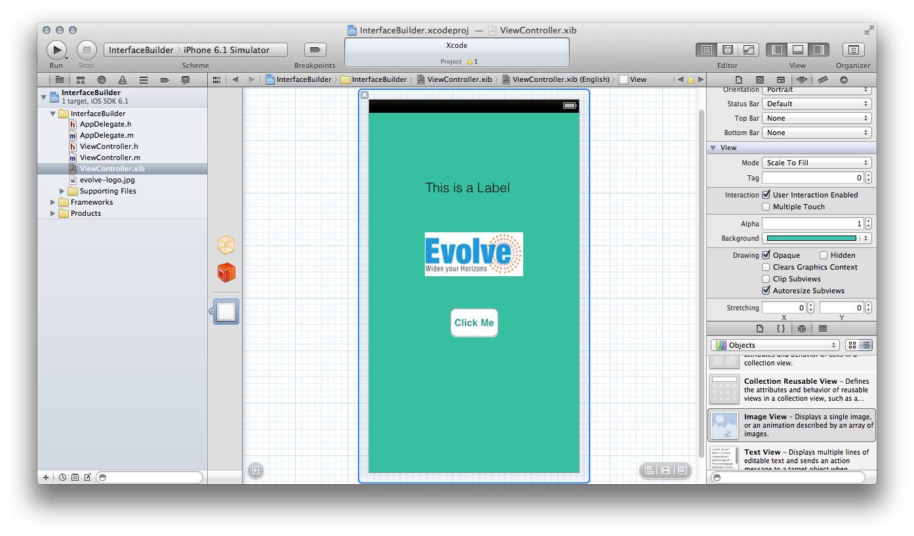
Task: Expand the Supporting Files folder
Action: 63,191
